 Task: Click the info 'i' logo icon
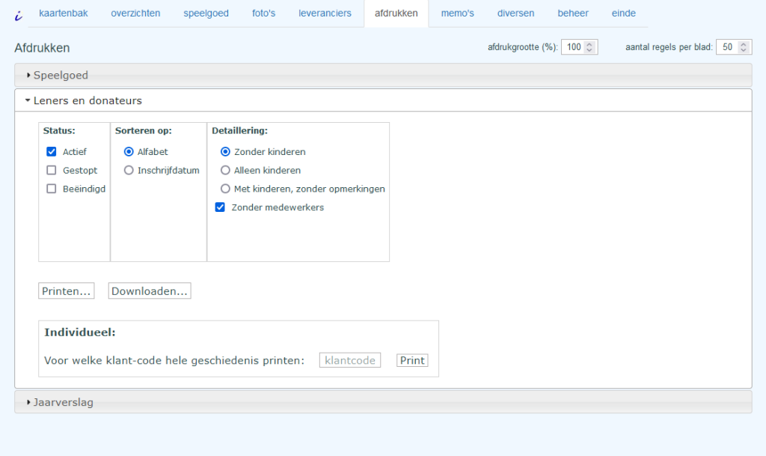click(19, 16)
